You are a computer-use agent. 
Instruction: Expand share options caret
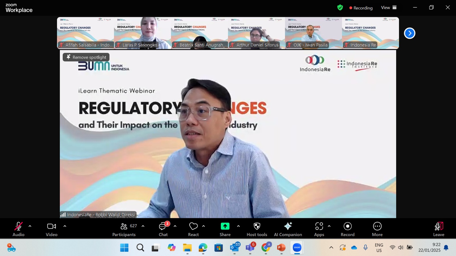[238, 226]
